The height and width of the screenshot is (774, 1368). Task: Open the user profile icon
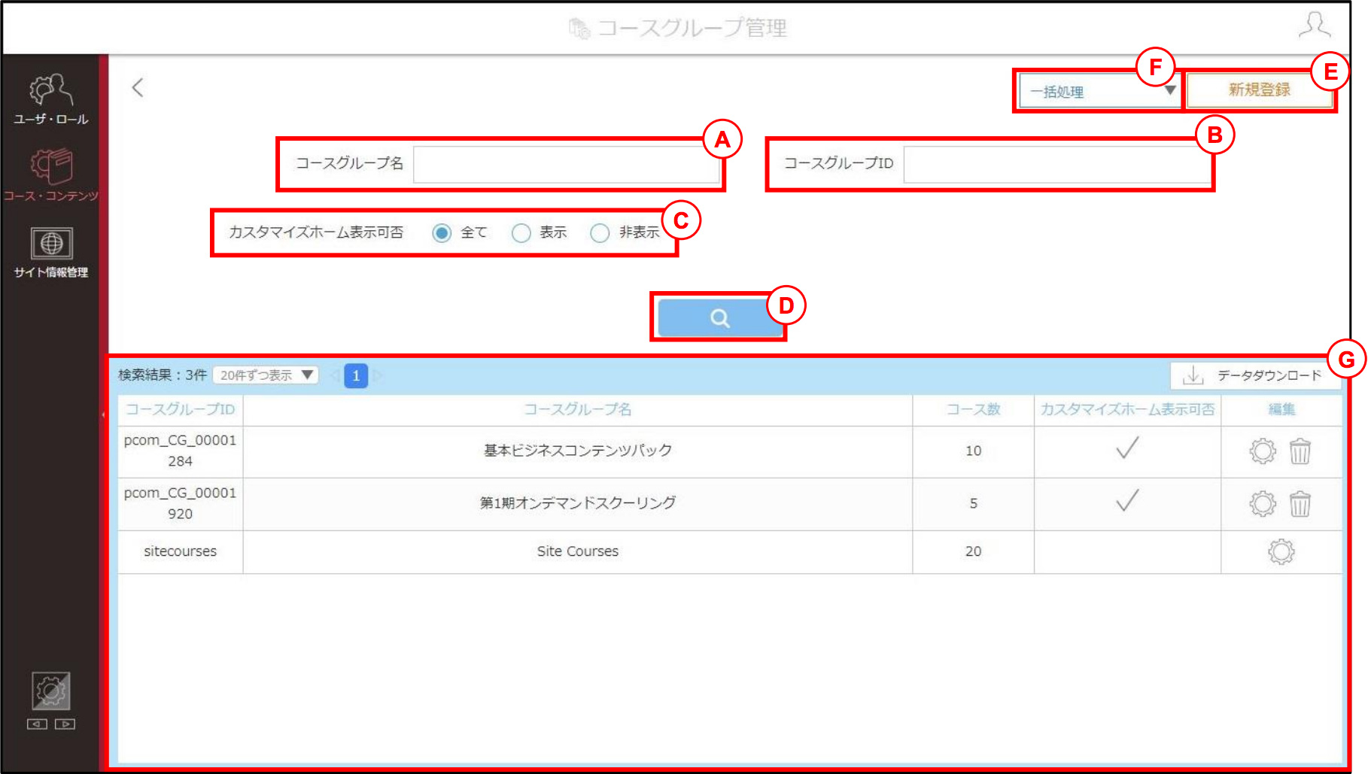coord(1315,25)
